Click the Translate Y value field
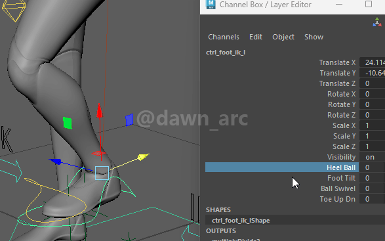Screen dimensions: 385x241 point(372,73)
